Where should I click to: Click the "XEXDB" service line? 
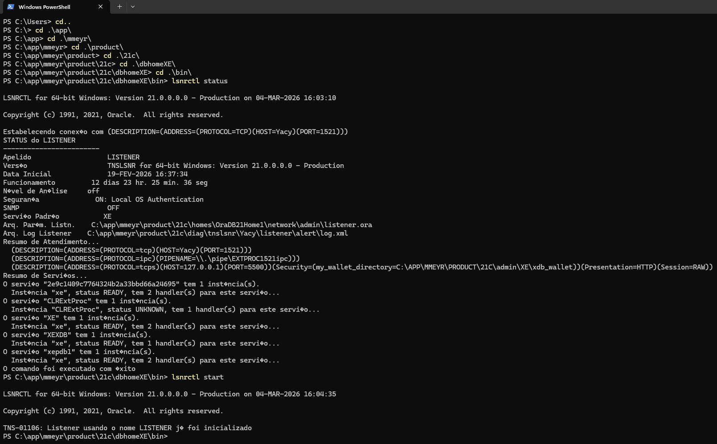[x=77, y=335]
